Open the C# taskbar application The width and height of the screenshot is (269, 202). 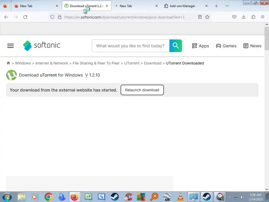click(89, 197)
